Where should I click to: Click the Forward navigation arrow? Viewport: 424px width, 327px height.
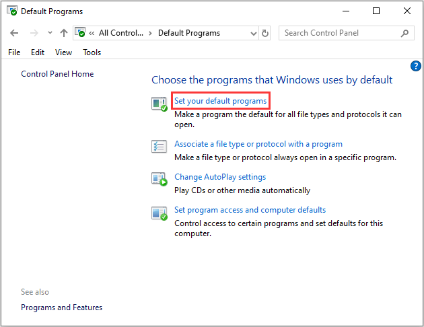(34, 33)
